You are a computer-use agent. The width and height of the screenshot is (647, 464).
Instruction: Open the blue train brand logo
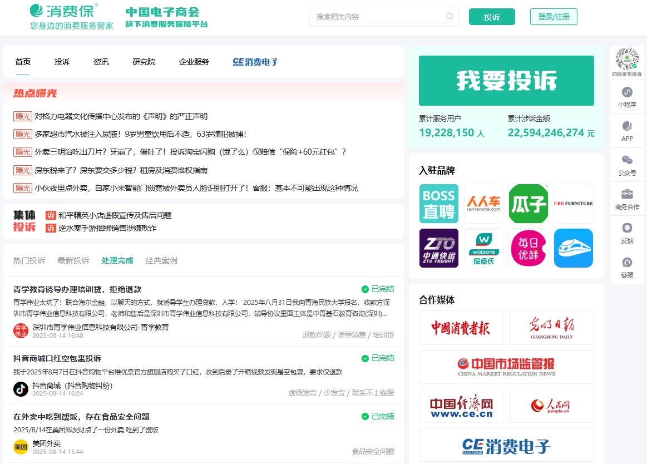coord(573,248)
